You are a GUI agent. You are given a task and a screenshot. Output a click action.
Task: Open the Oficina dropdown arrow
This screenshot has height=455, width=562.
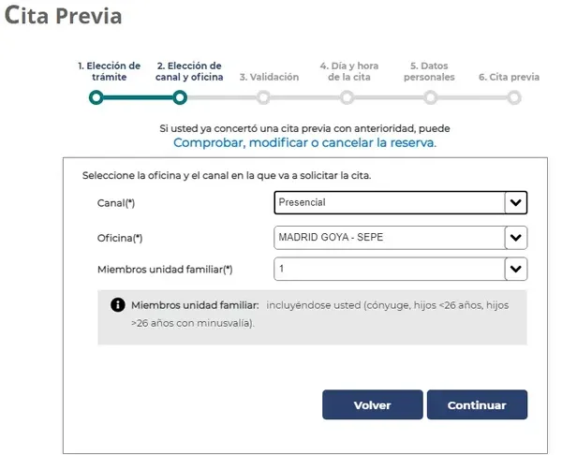point(515,238)
